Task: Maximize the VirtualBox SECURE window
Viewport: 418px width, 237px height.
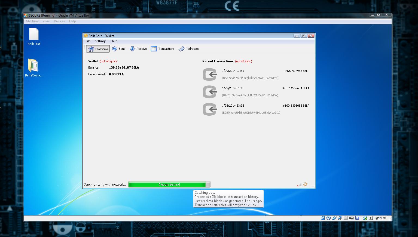Action: pos(379,15)
